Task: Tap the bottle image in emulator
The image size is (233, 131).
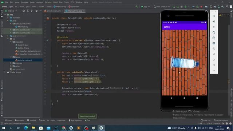Action: [185, 63]
